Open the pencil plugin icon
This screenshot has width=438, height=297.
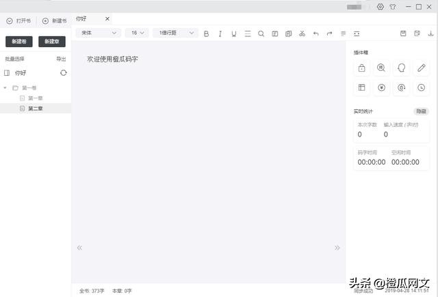coord(422,68)
